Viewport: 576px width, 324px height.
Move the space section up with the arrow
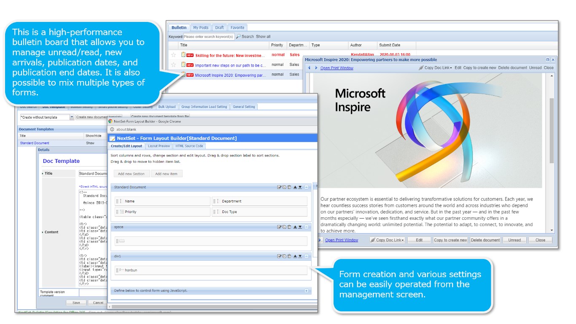point(295,227)
